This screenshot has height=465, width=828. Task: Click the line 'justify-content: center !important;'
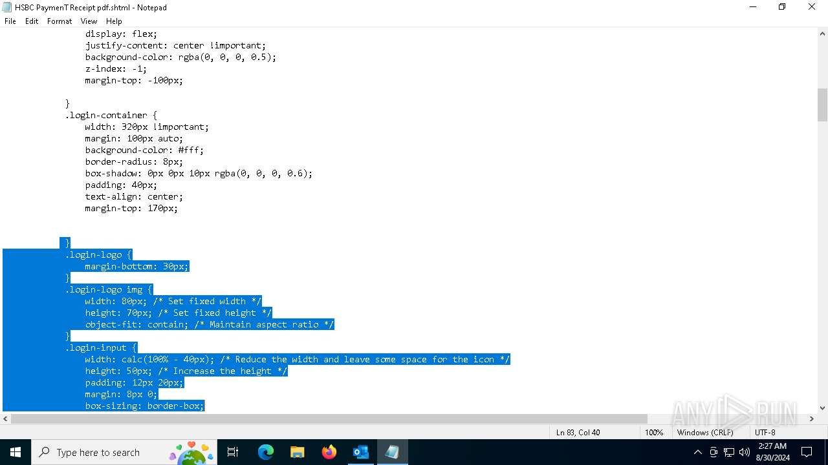pyautogui.click(x=175, y=45)
